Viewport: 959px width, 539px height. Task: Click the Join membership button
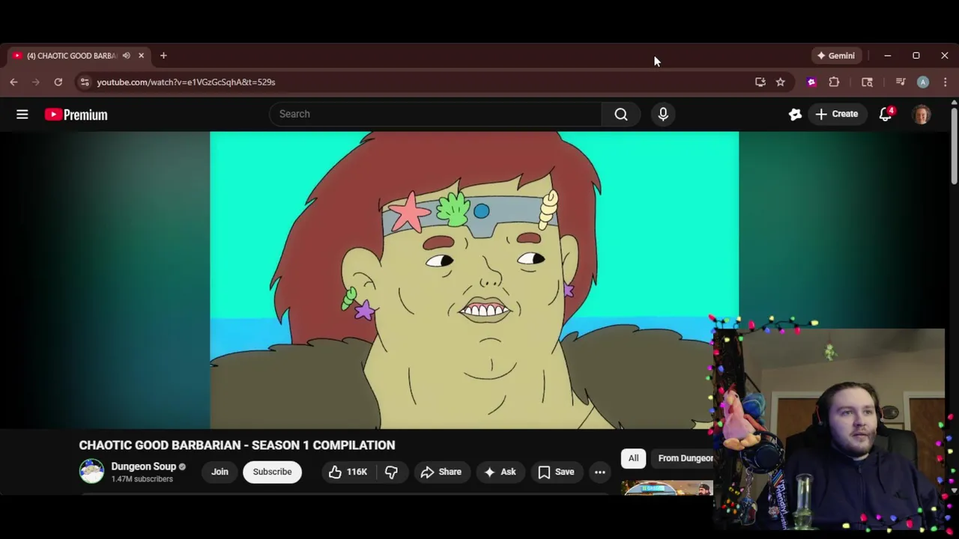tap(220, 472)
